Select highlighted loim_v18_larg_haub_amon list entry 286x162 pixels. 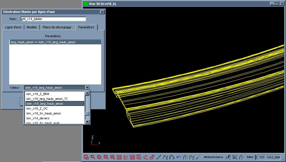pos(55,104)
